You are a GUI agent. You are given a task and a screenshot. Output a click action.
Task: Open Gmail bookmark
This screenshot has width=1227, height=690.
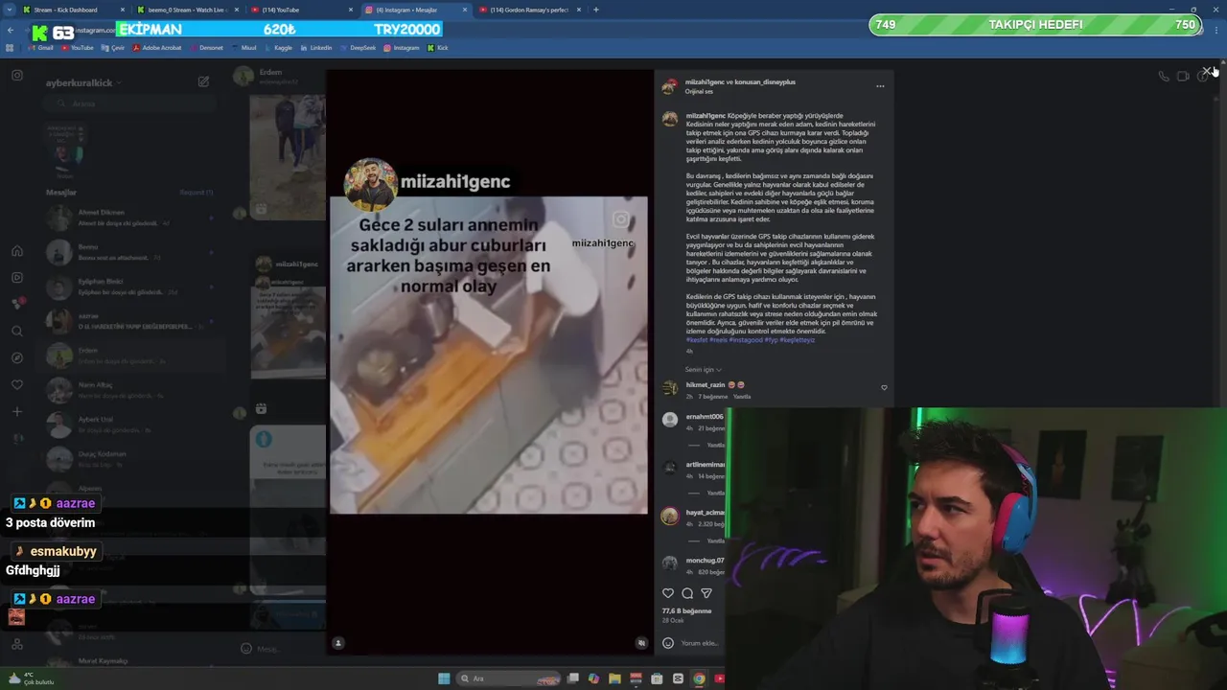(x=39, y=48)
